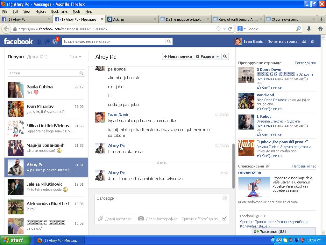Go to Firefox home page icon

pos(320,29)
